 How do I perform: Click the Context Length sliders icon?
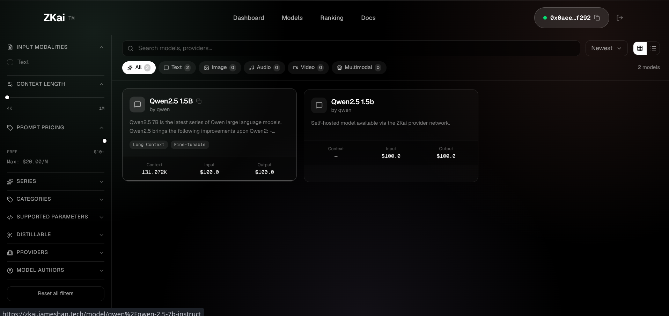(10, 84)
